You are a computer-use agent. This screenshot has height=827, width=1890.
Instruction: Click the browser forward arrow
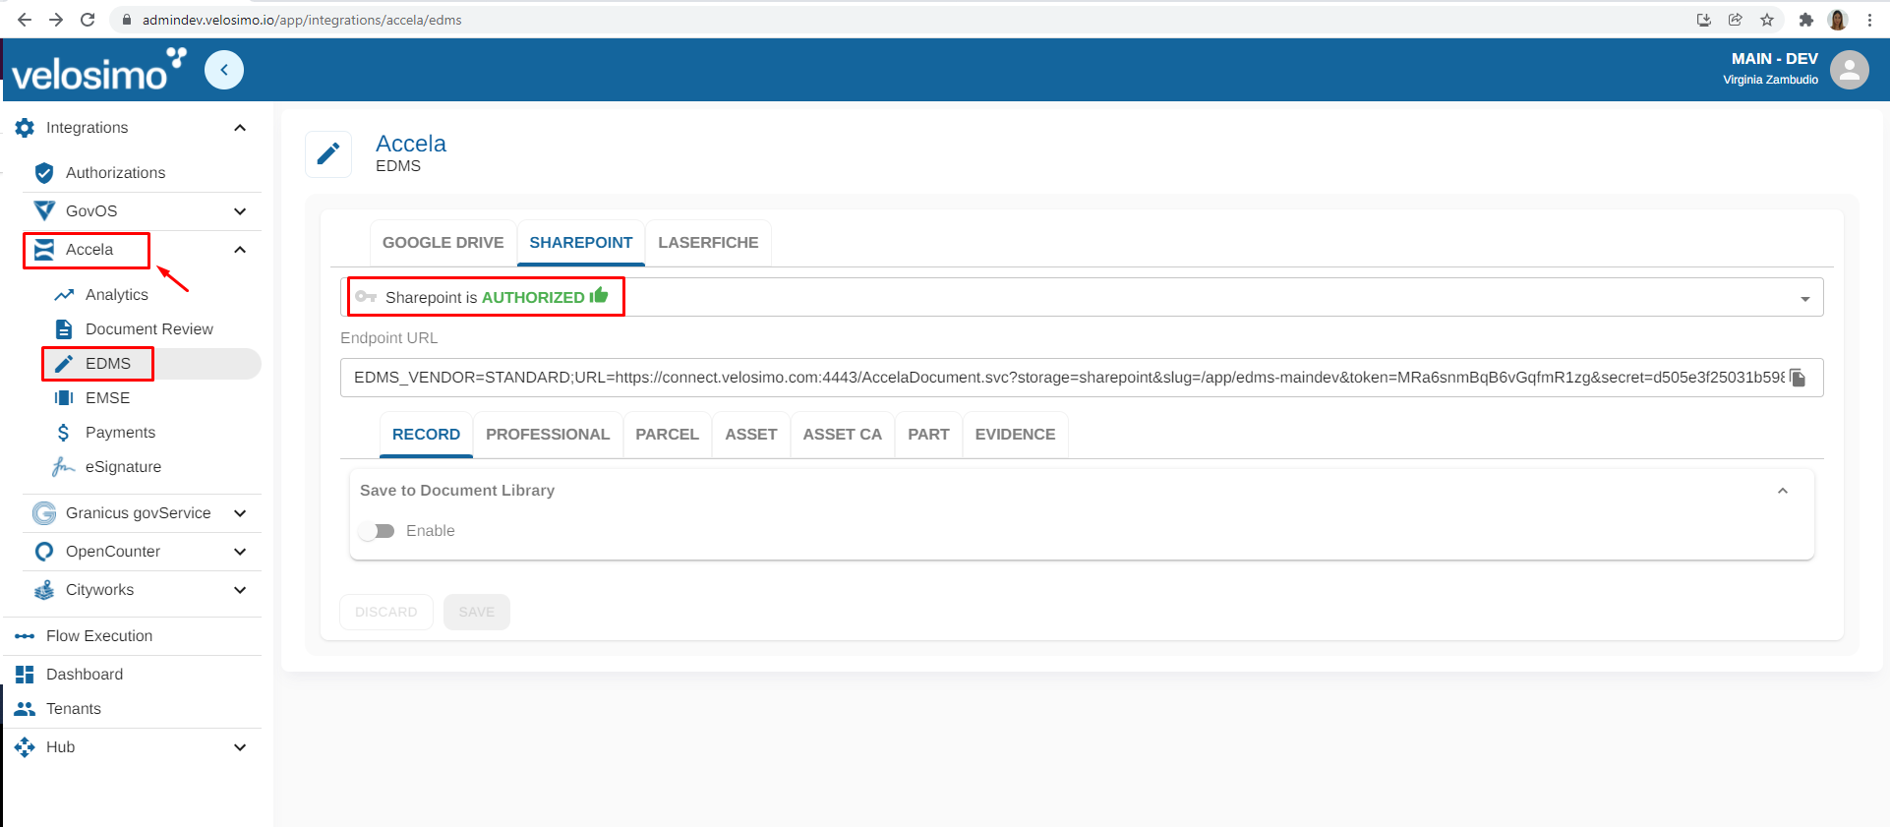(x=56, y=20)
